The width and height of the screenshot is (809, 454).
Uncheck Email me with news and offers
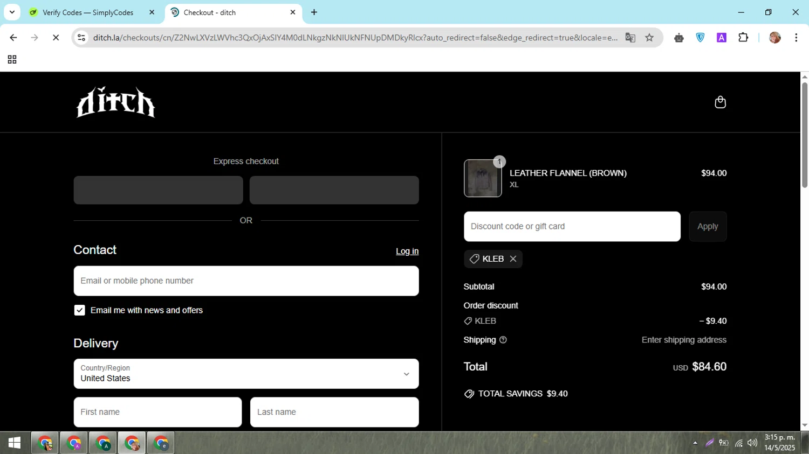pos(80,310)
